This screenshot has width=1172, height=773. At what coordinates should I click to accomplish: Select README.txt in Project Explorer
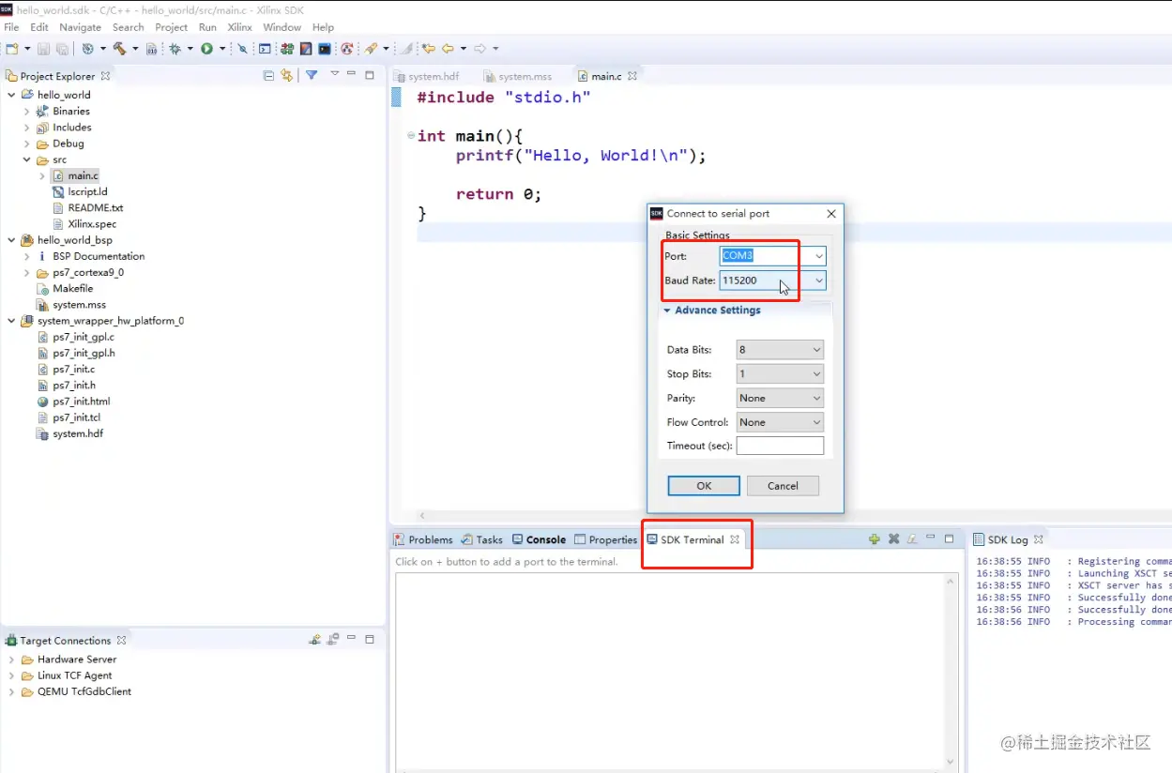tap(95, 208)
